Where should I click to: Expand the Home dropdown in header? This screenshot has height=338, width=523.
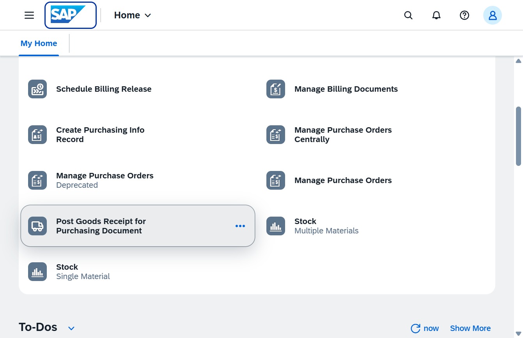coord(132,15)
